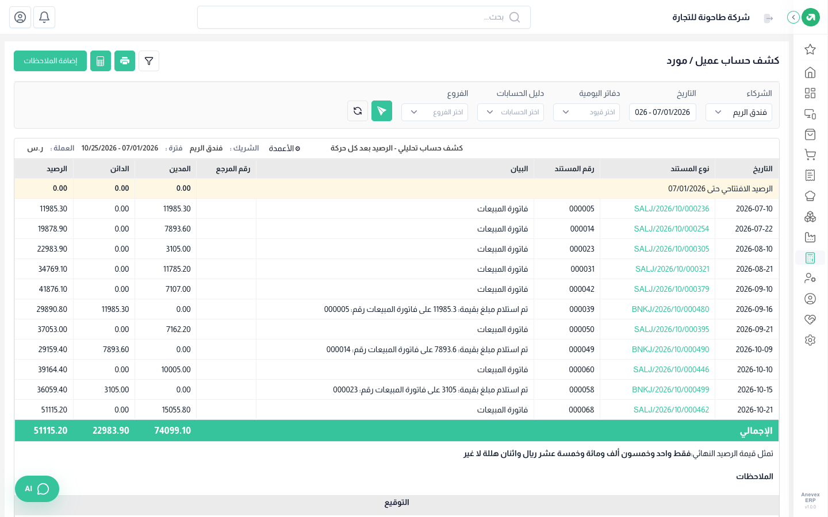The width and height of the screenshot is (828, 517).
Task: Open the stacked cubes inventory icon
Action: (810, 217)
